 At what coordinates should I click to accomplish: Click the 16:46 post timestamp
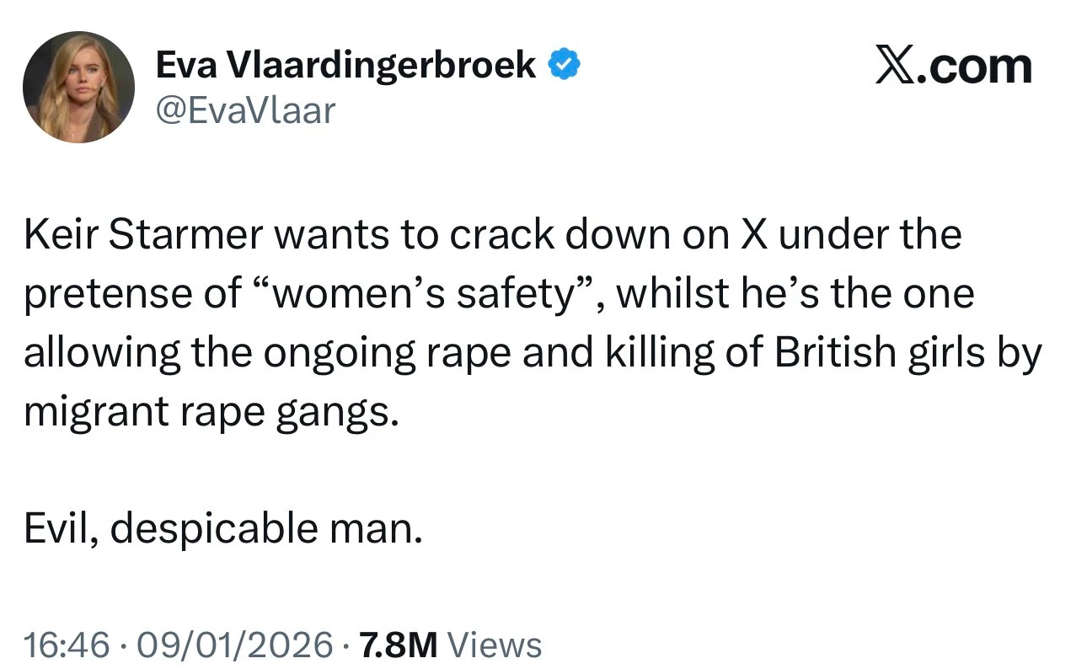click(67, 645)
